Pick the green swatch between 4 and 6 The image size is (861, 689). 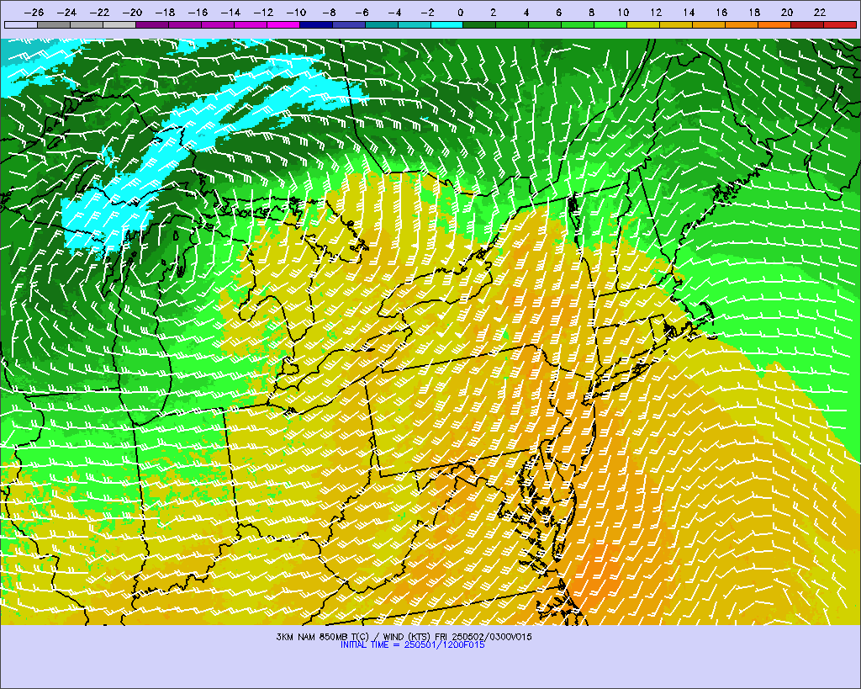coord(545,24)
